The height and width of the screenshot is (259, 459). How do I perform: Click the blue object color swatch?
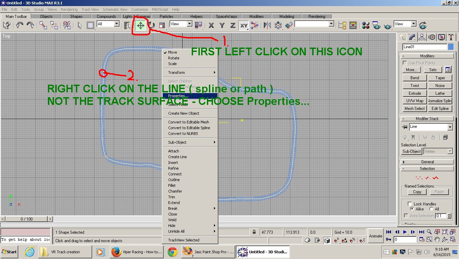point(451,47)
